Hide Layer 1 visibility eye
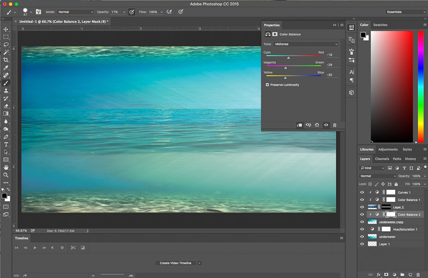428x278 pixels. [x=362, y=244]
